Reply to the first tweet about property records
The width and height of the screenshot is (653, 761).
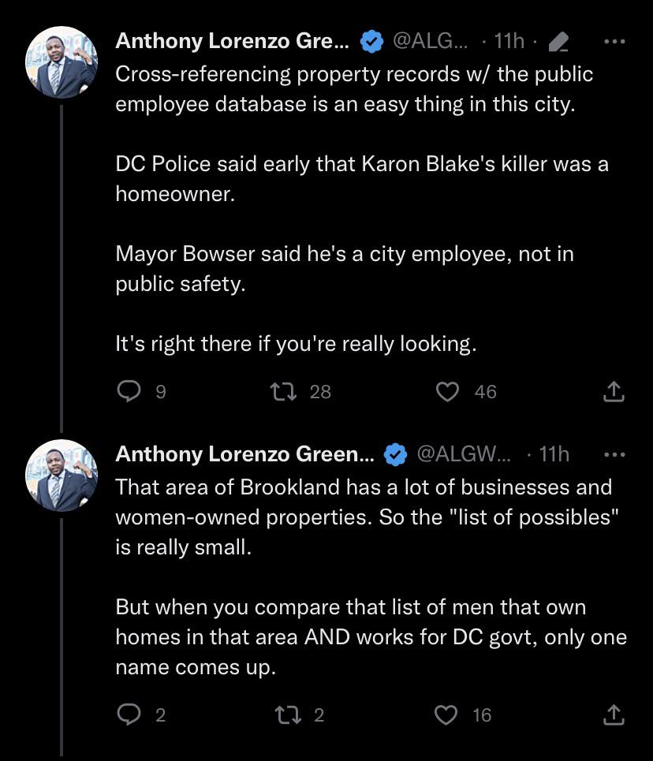[129, 391]
